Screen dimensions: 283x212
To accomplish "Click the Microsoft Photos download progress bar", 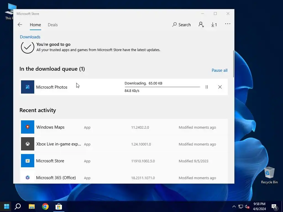I will (162, 87).
